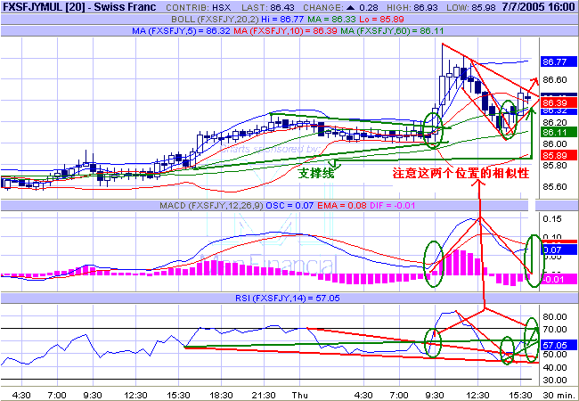Click the 70.00 RSI axis label
The image size is (579, 401).
click(555, 330)
